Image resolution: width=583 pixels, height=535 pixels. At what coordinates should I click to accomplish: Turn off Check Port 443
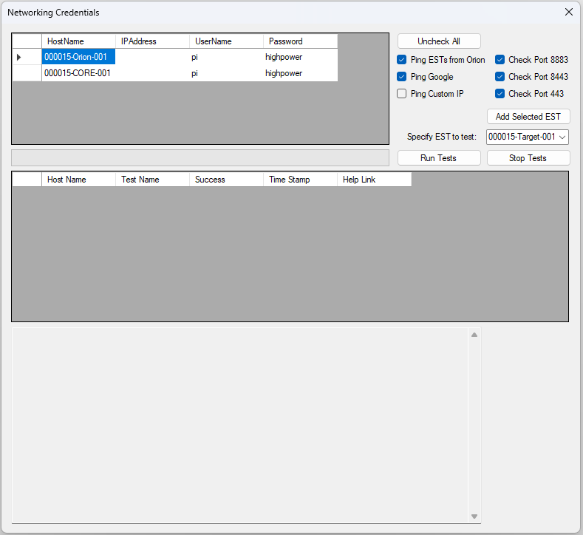pos(500,94)
